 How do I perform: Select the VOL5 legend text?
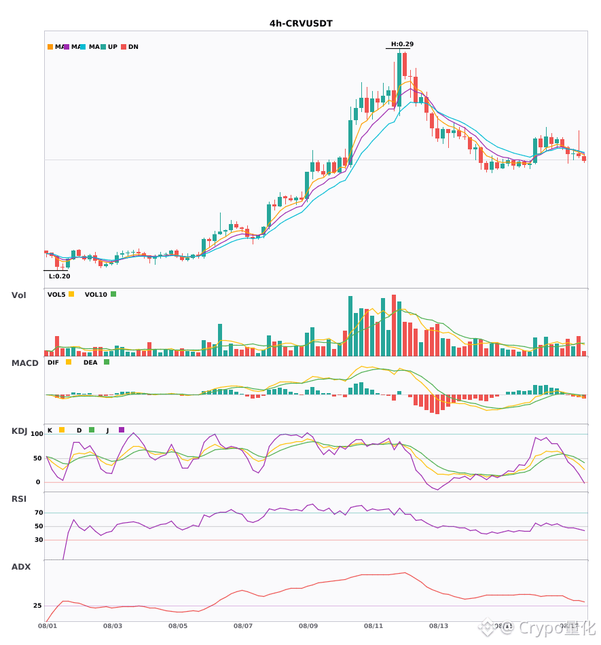[x=56, y=295]
